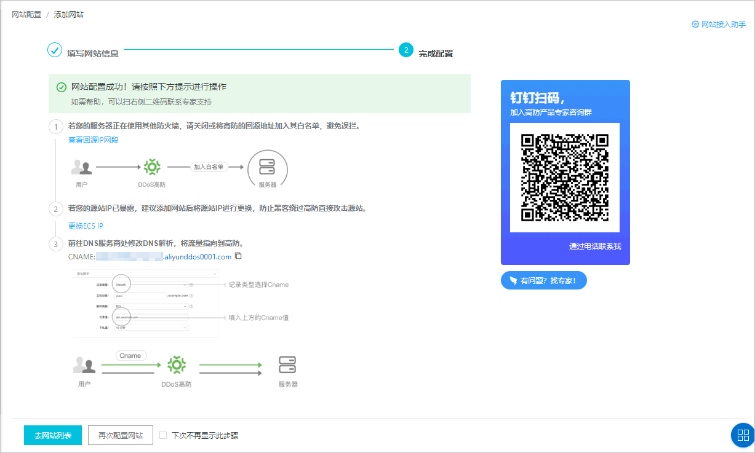The width and height of the screenshot is (755, 453).
Task: Click the gear icon beside 网站接入助手
Action: click(x=695, y=25)
